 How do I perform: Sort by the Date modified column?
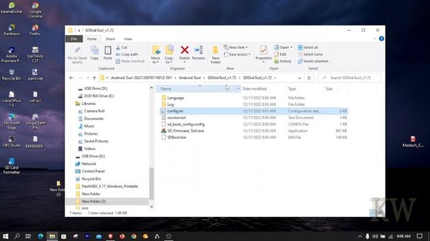click(255, 89)
